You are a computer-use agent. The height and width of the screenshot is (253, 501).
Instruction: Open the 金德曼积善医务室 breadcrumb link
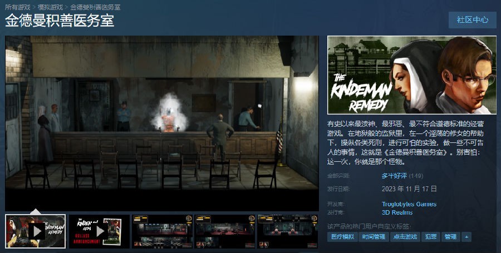click(x=95, y=7)
